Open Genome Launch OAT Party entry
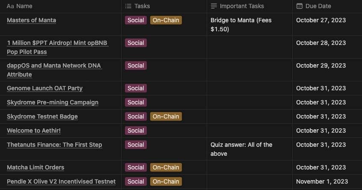 point(45,88)
